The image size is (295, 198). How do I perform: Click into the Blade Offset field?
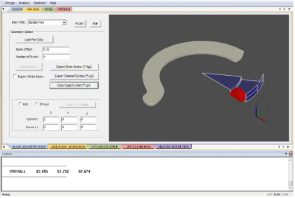click(56, 49)
